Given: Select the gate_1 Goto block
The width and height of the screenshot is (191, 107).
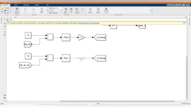Looking at the screenshot, I should click(x=141, y=26).
